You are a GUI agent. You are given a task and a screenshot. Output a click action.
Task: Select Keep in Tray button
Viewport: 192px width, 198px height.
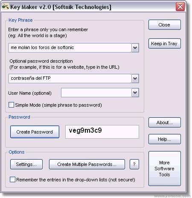[165, 44]
